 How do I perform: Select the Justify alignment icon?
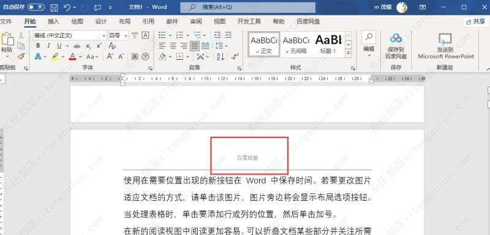pyautogui.click(x=195, y=46)
